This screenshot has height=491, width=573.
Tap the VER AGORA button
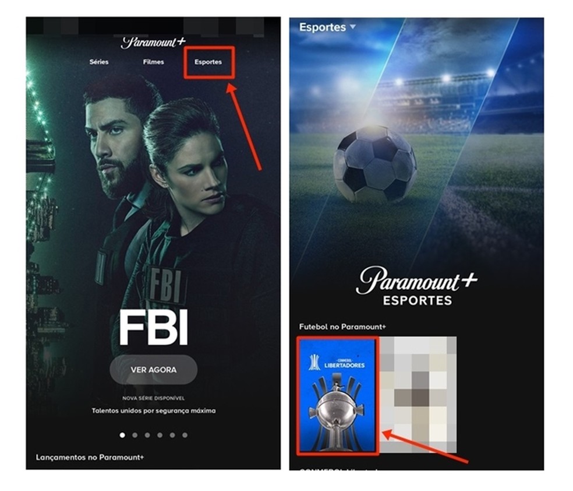pos(154,370)
